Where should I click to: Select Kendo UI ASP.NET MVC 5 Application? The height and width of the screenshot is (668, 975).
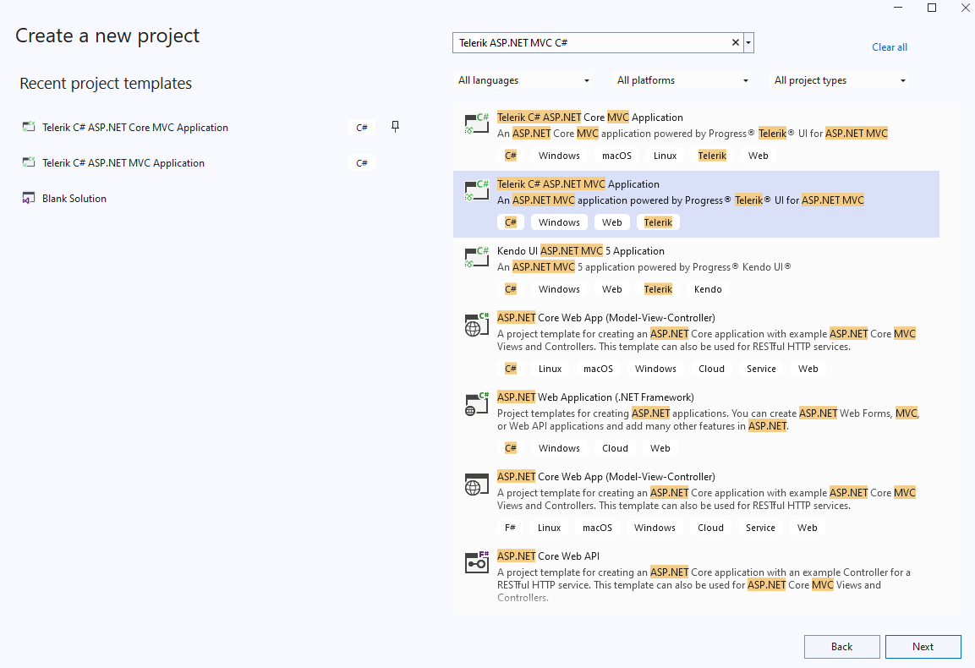click(x=581, y=250)
